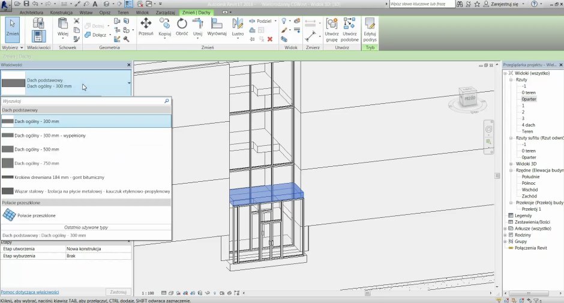Open the Pomoc dotycząca właściwości link
This screenshot has width=564, height=303.
point(30,292)
